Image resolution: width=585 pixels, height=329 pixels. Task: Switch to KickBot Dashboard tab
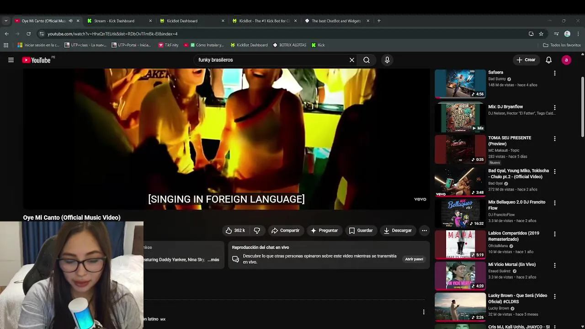click(x=192, y=21)
